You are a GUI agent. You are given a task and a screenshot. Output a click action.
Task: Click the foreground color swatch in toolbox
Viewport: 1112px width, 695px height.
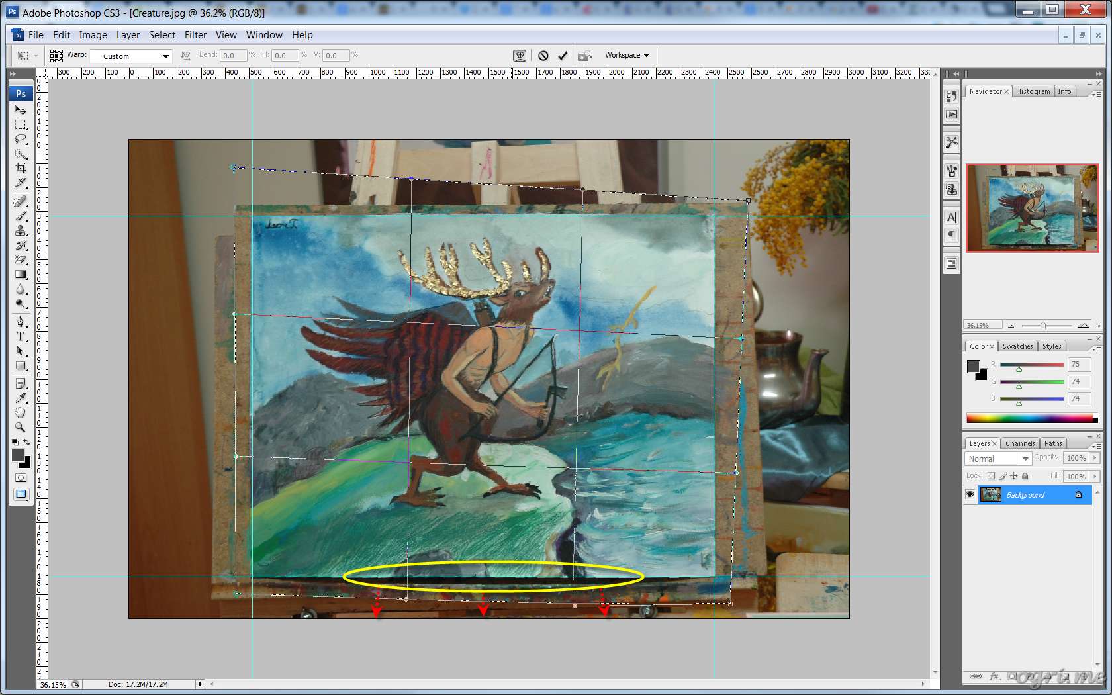click(x=18, y=455)
